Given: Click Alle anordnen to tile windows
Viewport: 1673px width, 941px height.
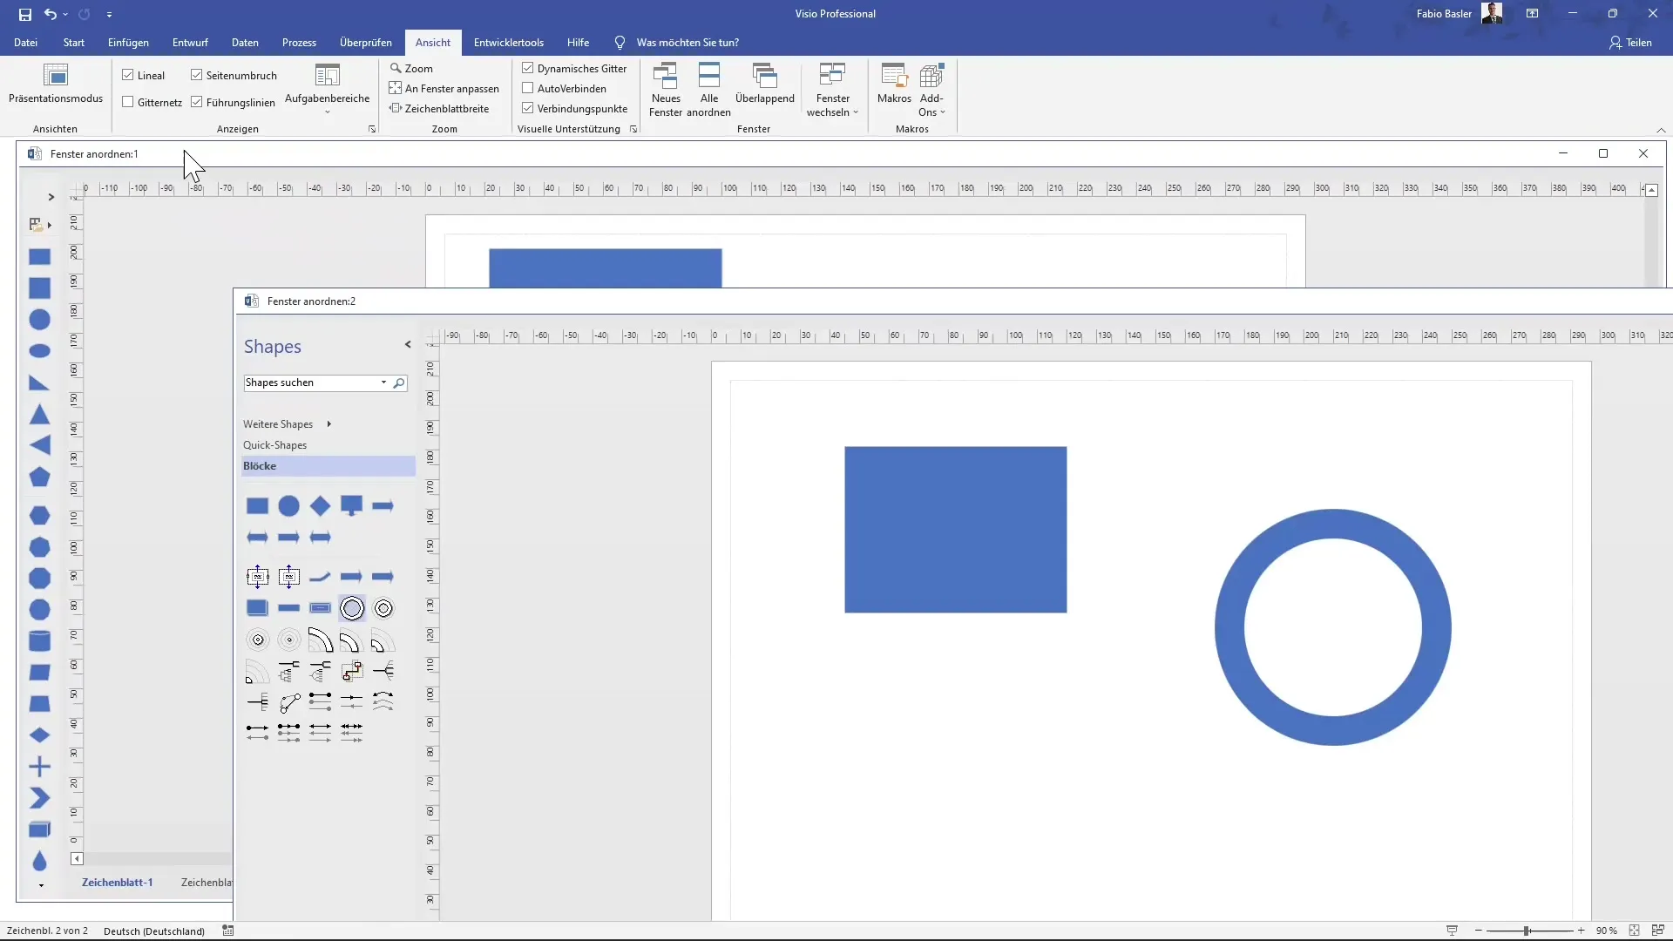Looking at the screenshot, I should 709,90.
